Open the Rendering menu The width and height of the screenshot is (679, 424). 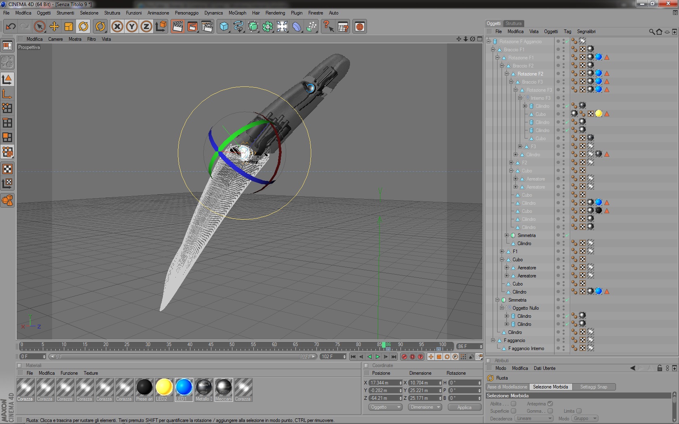point(275,13)
